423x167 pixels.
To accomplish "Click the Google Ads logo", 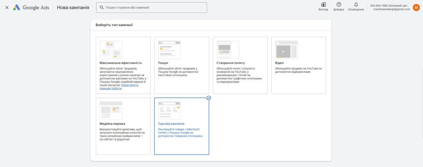I will pos(31,8).
